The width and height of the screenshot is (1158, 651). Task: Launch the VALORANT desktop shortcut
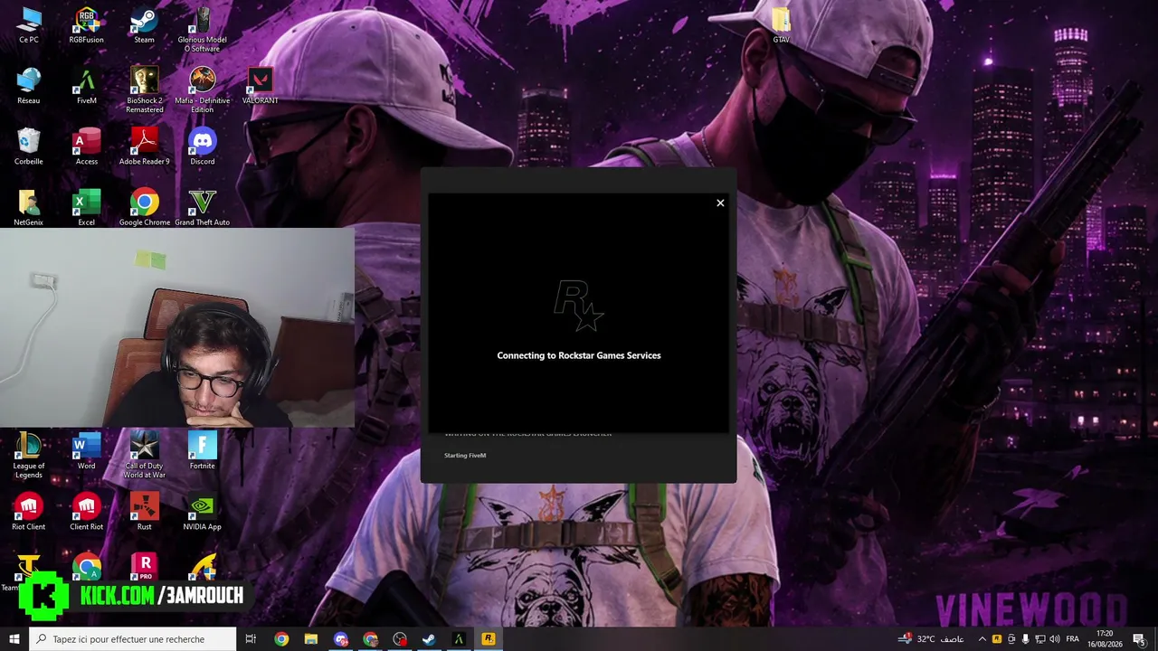tap(261, 86)
